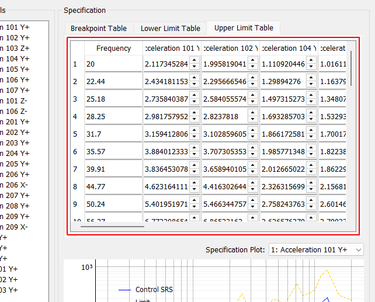Decrement the 1.693285703 value with down arrow
This screenshot has width=375, height=302.
(311, 119)
